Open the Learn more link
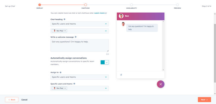The image size is (216, 104). point(99,13)
